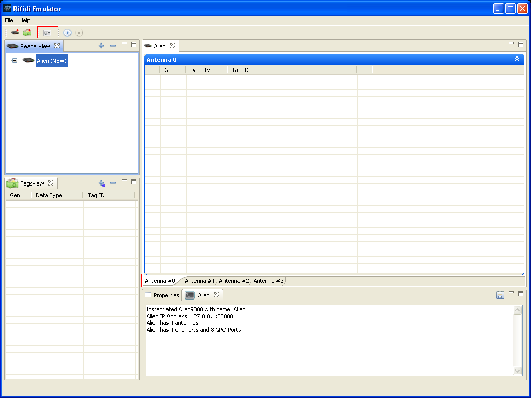
Task: Maximize the Alien editor area
Action: [521, 45]
